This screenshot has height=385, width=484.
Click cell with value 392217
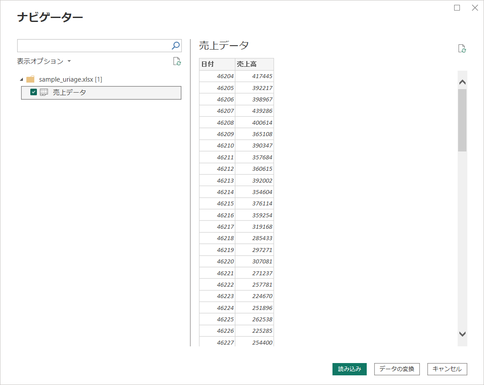click(x=254, y=88)
